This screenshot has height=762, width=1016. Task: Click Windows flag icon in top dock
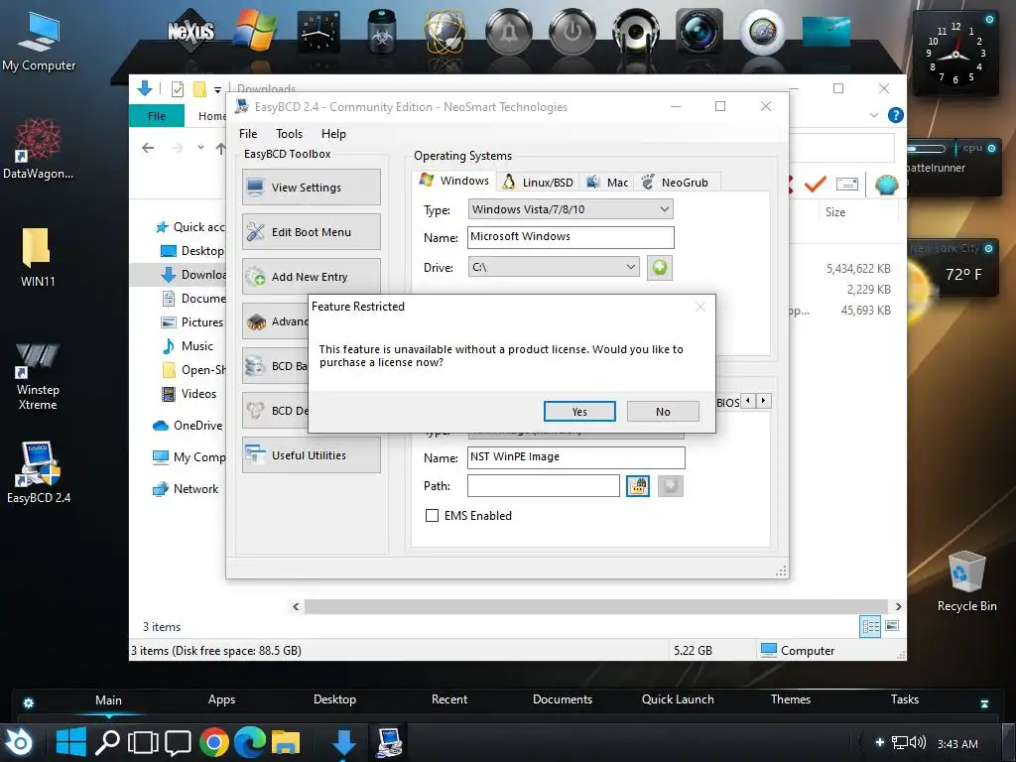pos(255,30)
